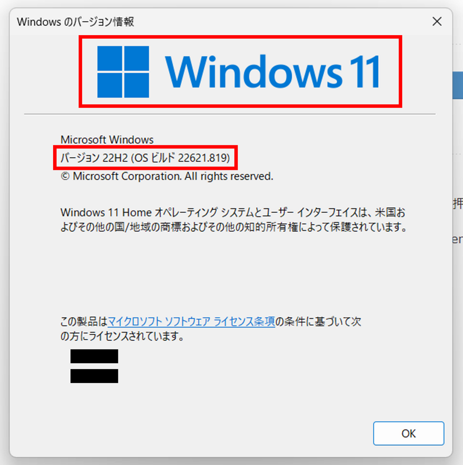This screenshot has height=465, width=463.
Task: Click the second line of trademark paragraph
Action: pos(234,227)
